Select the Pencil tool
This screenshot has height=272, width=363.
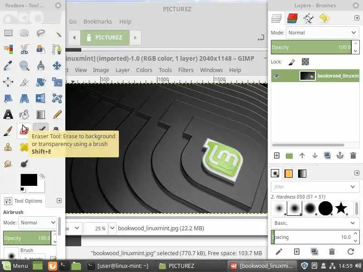click(x=57, y=115)
